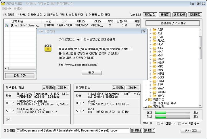Click the AVI folder icon

154,33
